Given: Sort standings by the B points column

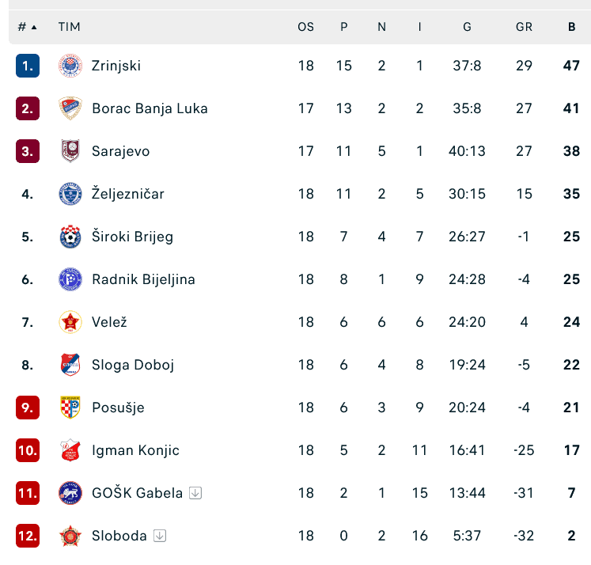Looking at the screenshot, I should 571,27.
